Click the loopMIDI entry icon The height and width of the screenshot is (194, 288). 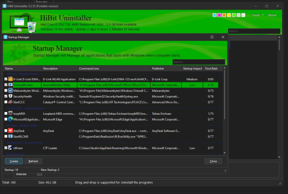10,113
